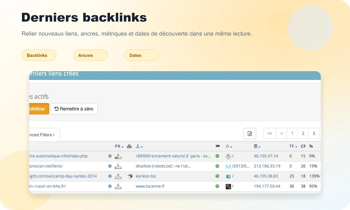Image resolution: width=350 pixels, height=210 pixels.
Task: Click the Excel export icon button
Action: (x=250, y=134)
